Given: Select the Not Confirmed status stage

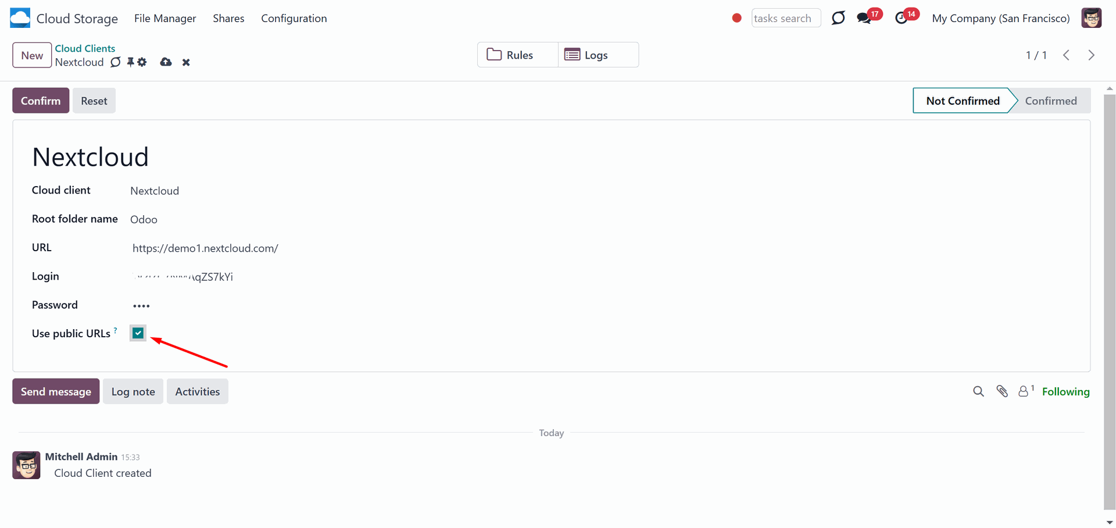Looking at the screenshot, I should (x=963, y=101).
